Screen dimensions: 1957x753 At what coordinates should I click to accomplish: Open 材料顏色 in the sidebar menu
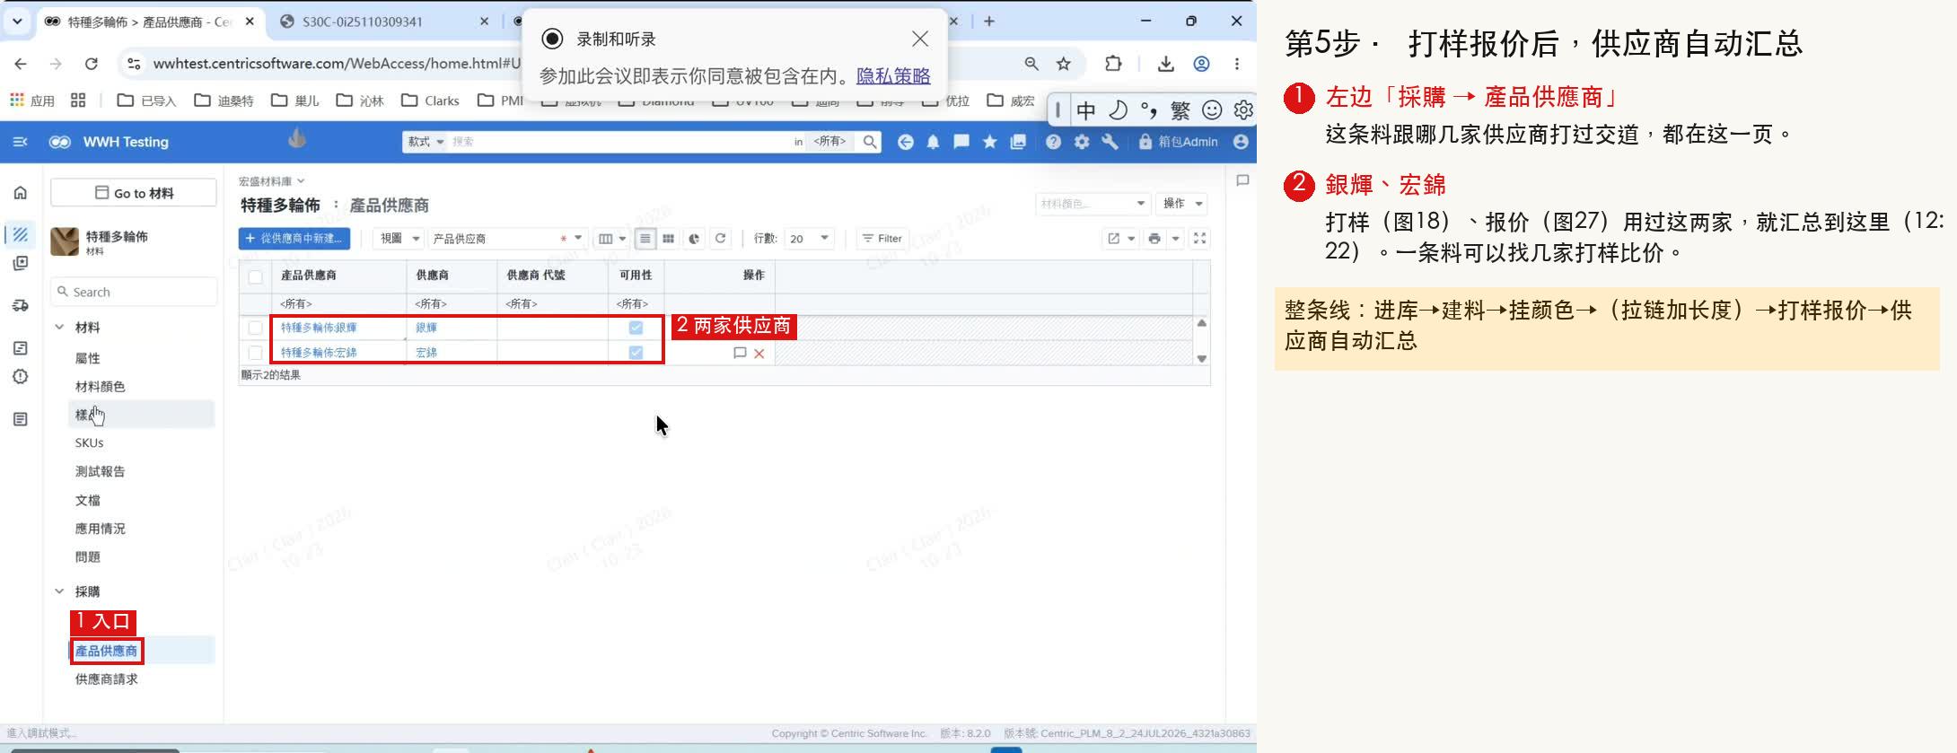[x=101, y=387]
